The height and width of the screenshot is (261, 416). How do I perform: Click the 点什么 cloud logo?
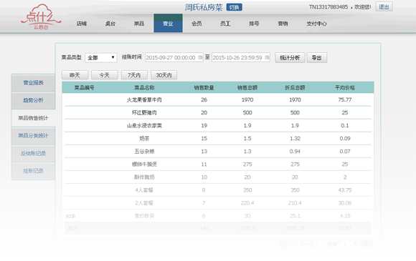point(41,16)
